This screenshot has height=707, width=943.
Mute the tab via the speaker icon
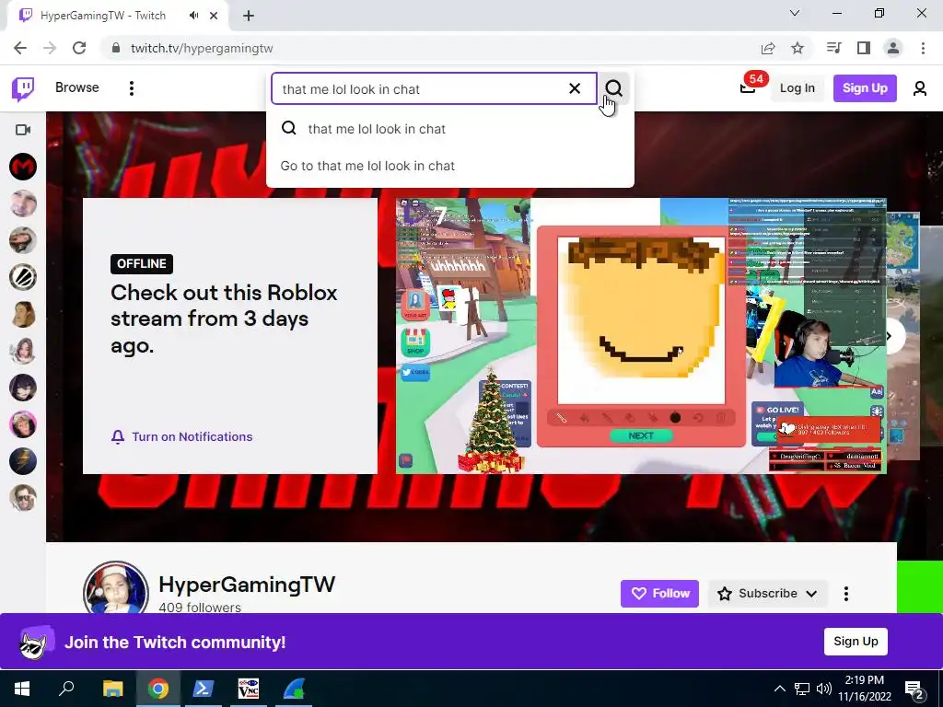click(193, 16)
